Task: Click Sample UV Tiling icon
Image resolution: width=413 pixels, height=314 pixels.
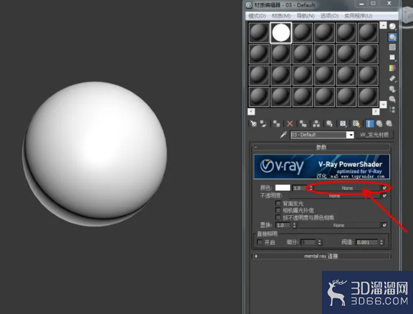Action: (x=392, y=58)
